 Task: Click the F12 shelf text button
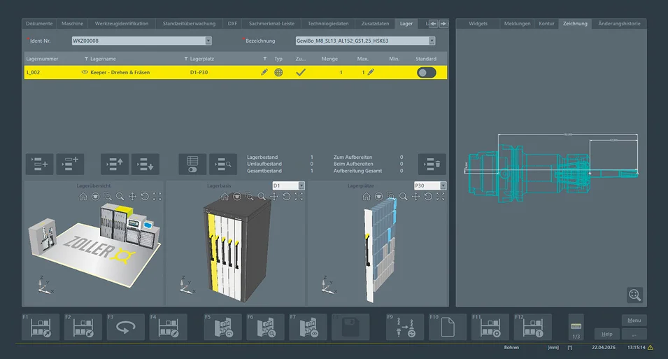(x=533, y=327)
